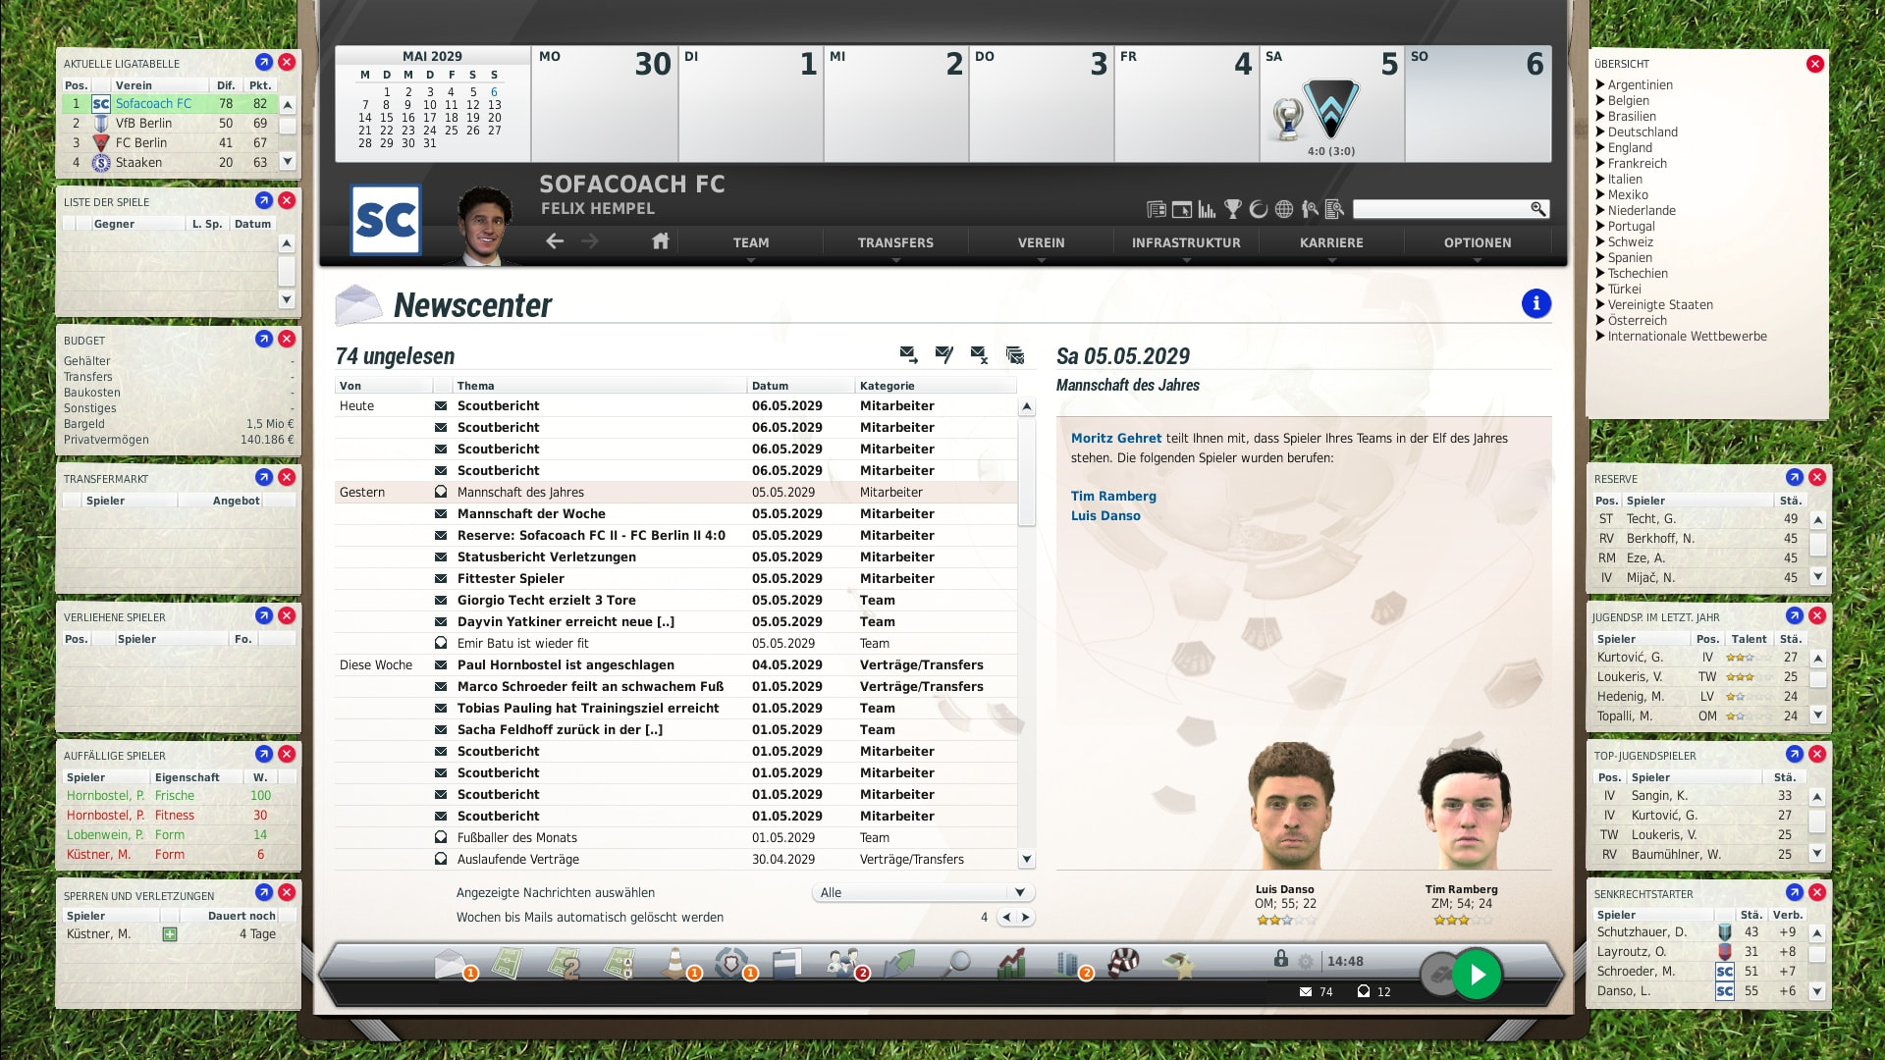Viewport: 1885px width, 1060px height.
Task: Open the trophy competitions icon
Action: [x=1233, y=209]
